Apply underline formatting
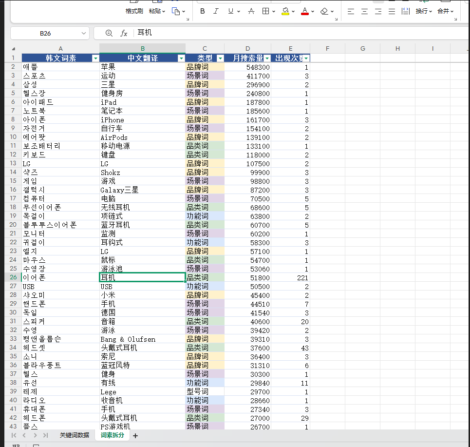Screen dimensions: 470x447 (x=230, y=11)
